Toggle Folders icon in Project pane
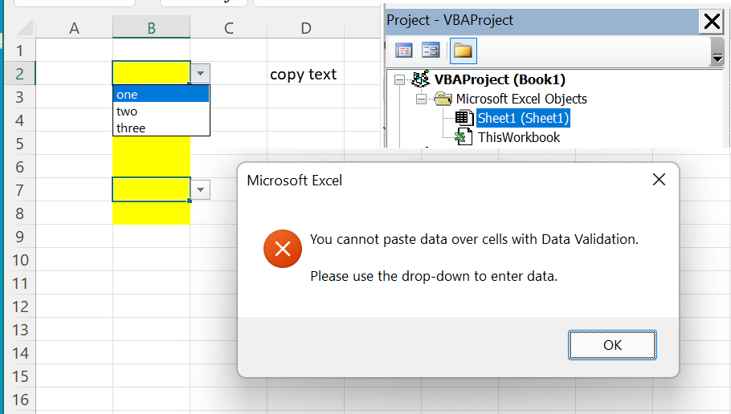The width and height of the screenshot is (731, 414). click(463, 51)
